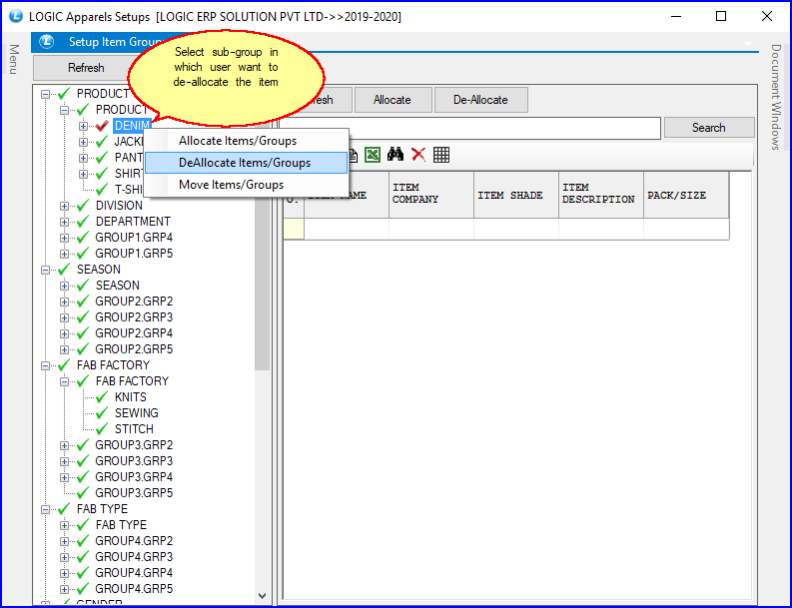This screenshot has height=608, width=792.
Task: Toggle the checkmark beside DEPARTMENT
Action: pyautogui.click(x=83, y=222)
